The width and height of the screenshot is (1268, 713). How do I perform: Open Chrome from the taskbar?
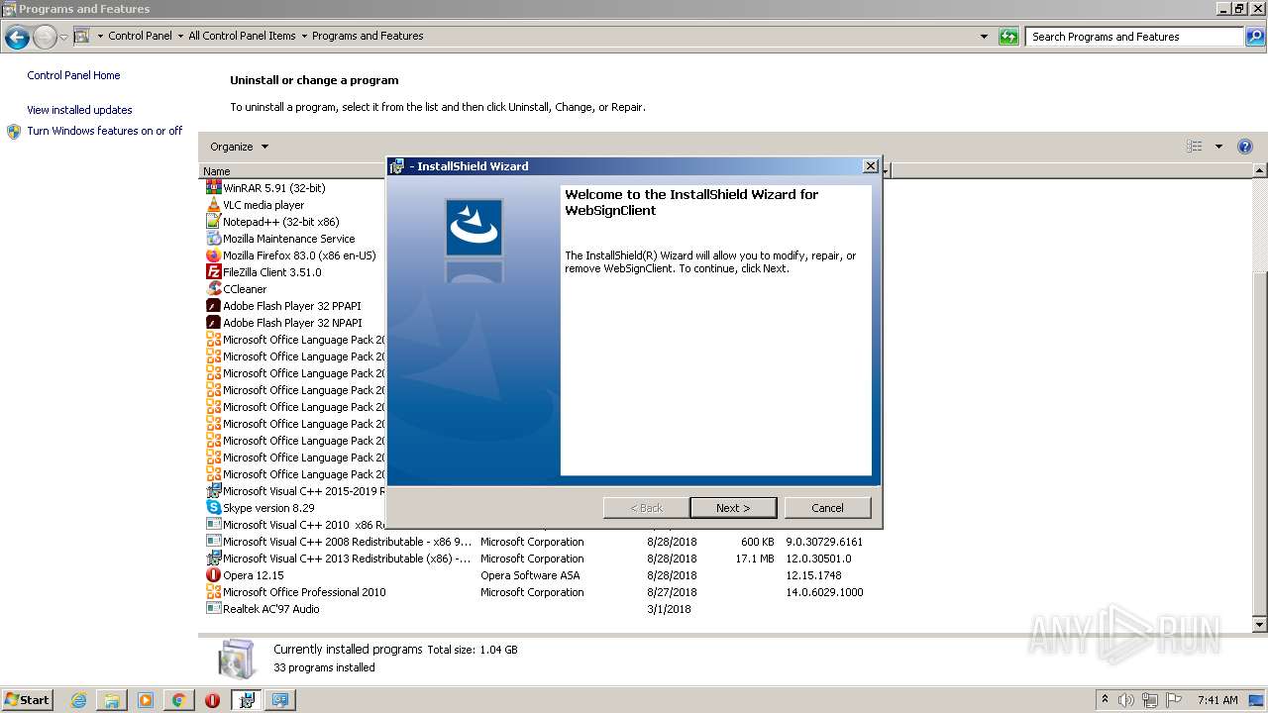point(179,700)
